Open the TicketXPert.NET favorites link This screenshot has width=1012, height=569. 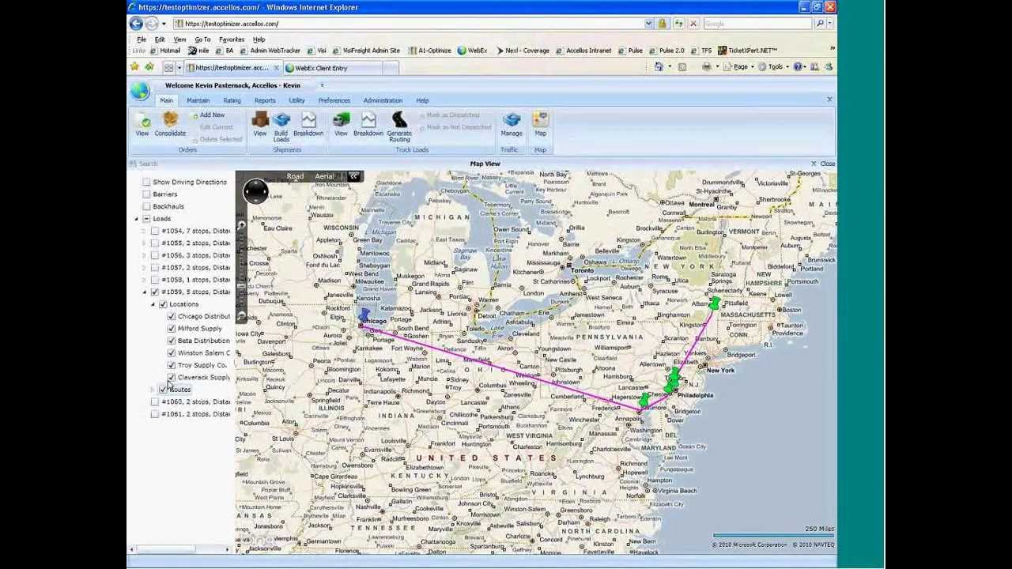click(x=748, y=51)
